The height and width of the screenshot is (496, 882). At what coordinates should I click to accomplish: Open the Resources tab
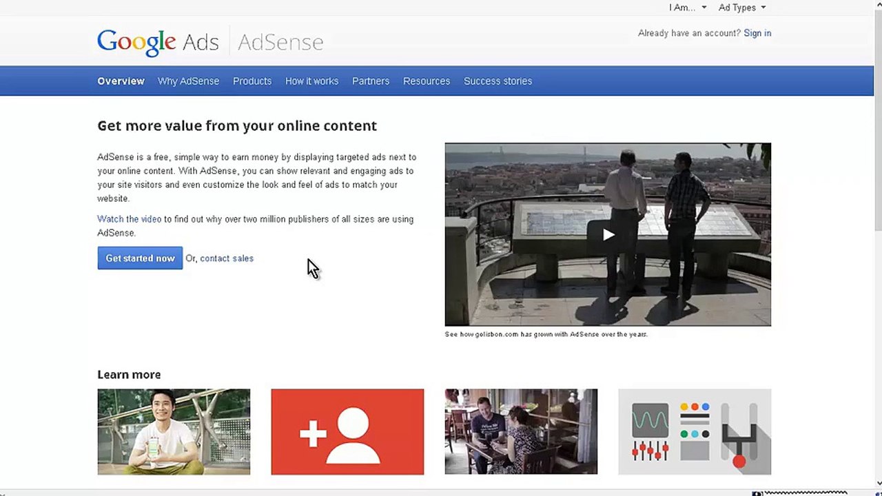(x=427, y=81)
